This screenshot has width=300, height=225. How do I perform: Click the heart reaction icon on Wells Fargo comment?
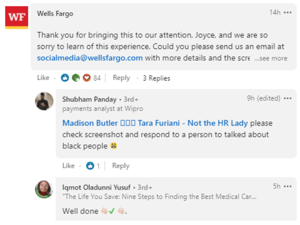click(87, 78)
